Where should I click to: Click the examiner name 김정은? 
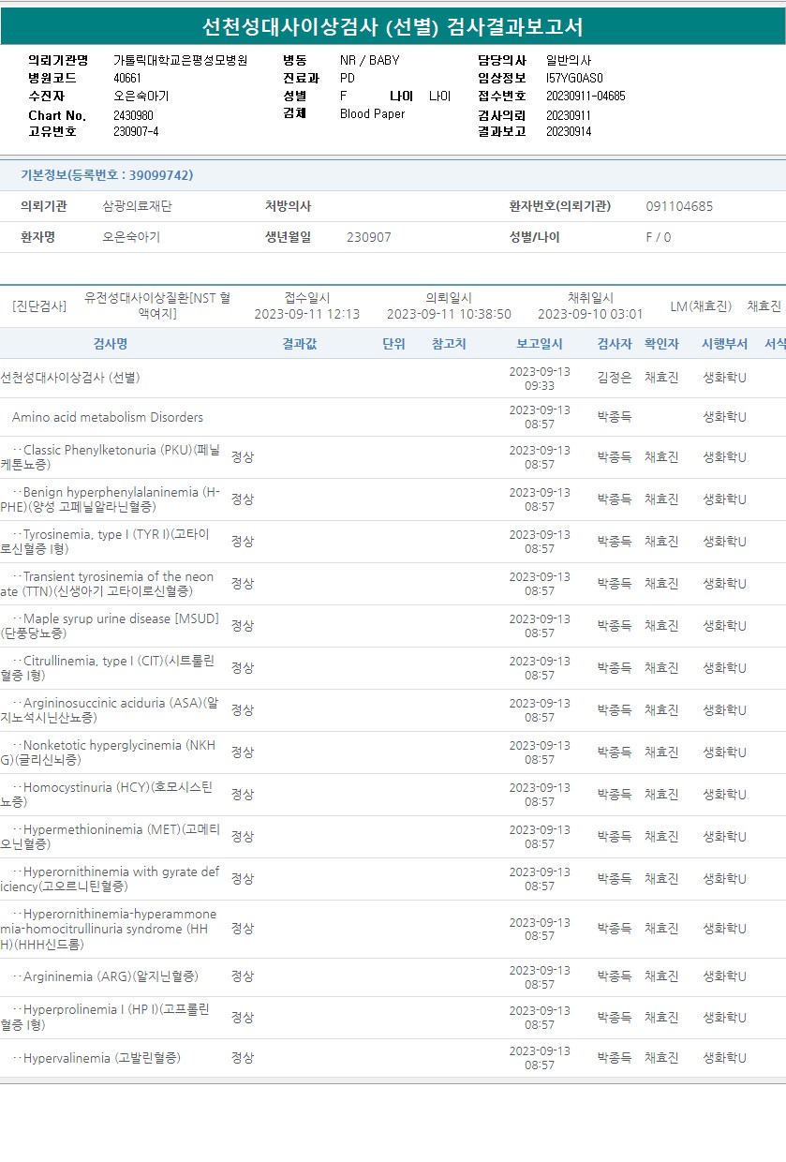coord(614,378)
